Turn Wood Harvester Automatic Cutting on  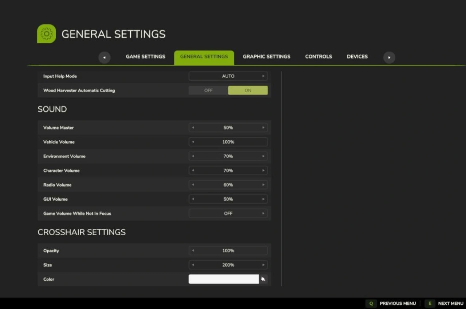[x=248, y=91]
